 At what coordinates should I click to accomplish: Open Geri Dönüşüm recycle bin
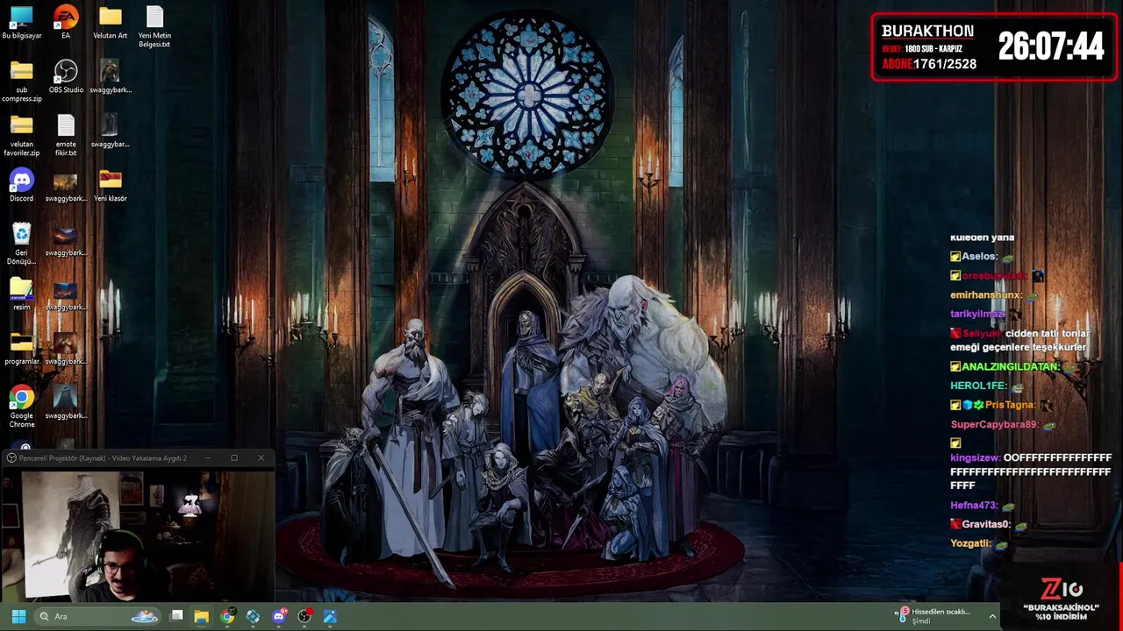click(21, 244)
